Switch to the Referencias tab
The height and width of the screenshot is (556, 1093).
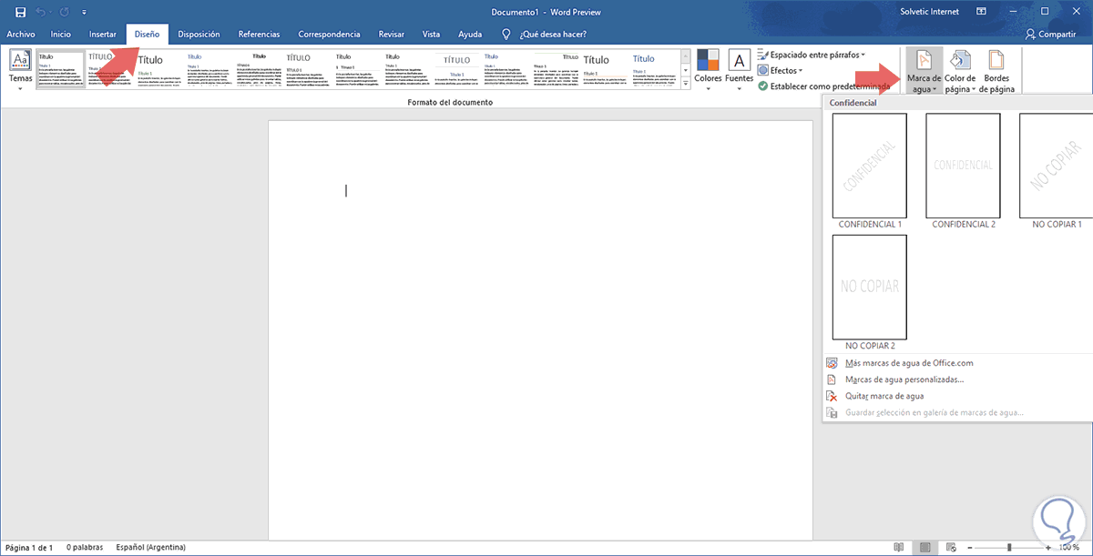click(x=259, y=35)
